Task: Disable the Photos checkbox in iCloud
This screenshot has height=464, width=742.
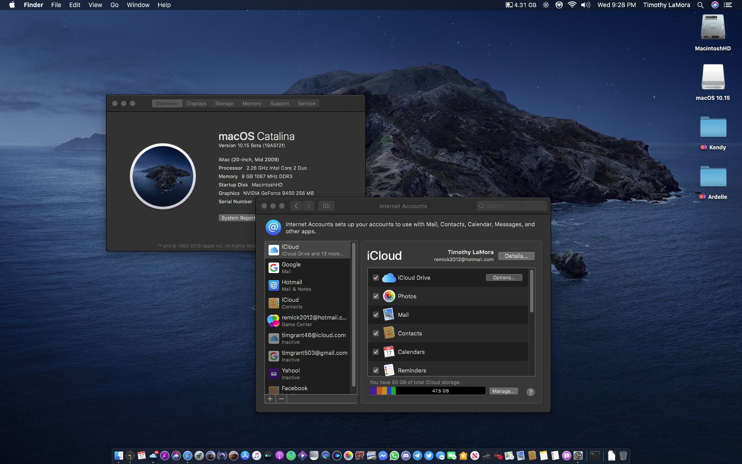Action: 376,296
